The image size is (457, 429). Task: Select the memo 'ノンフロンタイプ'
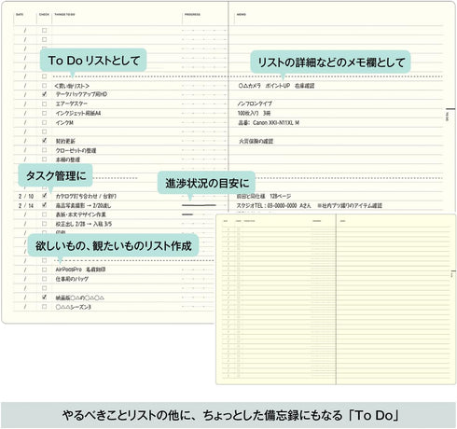[255, 104]
